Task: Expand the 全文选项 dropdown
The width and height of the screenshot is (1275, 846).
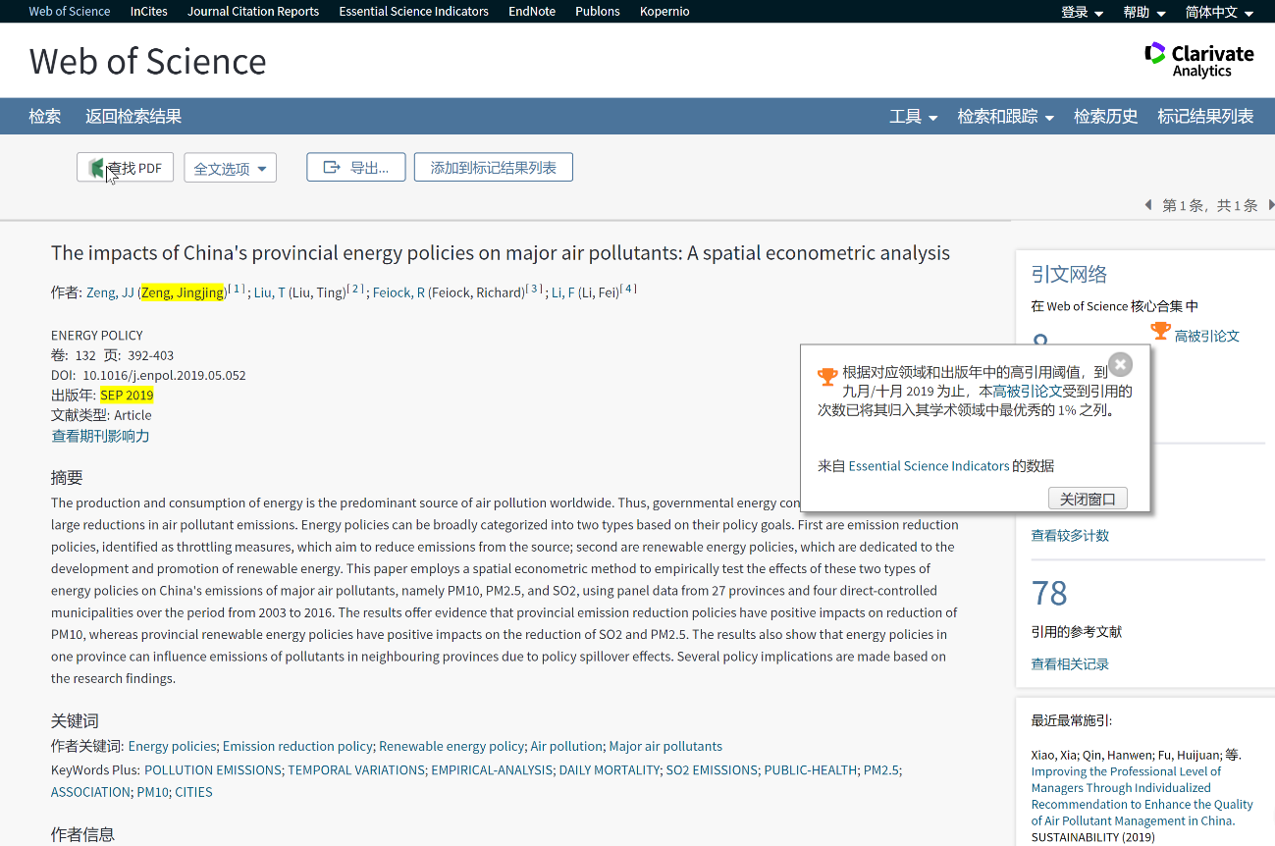Action: click(x=230, y=168)
